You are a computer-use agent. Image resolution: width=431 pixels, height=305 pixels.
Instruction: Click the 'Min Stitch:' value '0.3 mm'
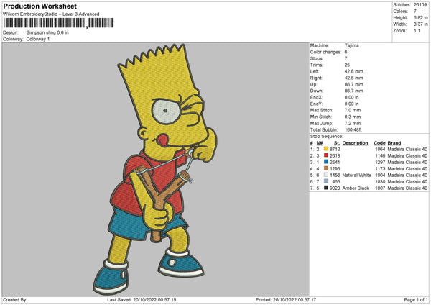coord(353,117)
